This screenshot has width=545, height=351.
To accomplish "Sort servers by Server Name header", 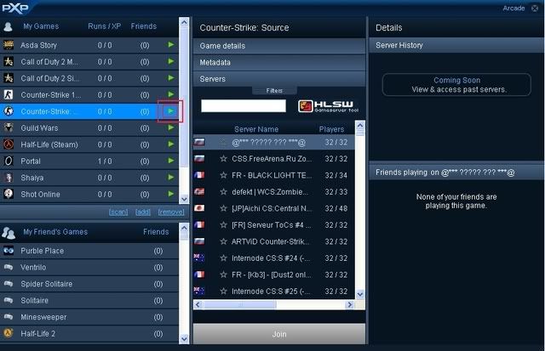I will (x=256, y=129).
